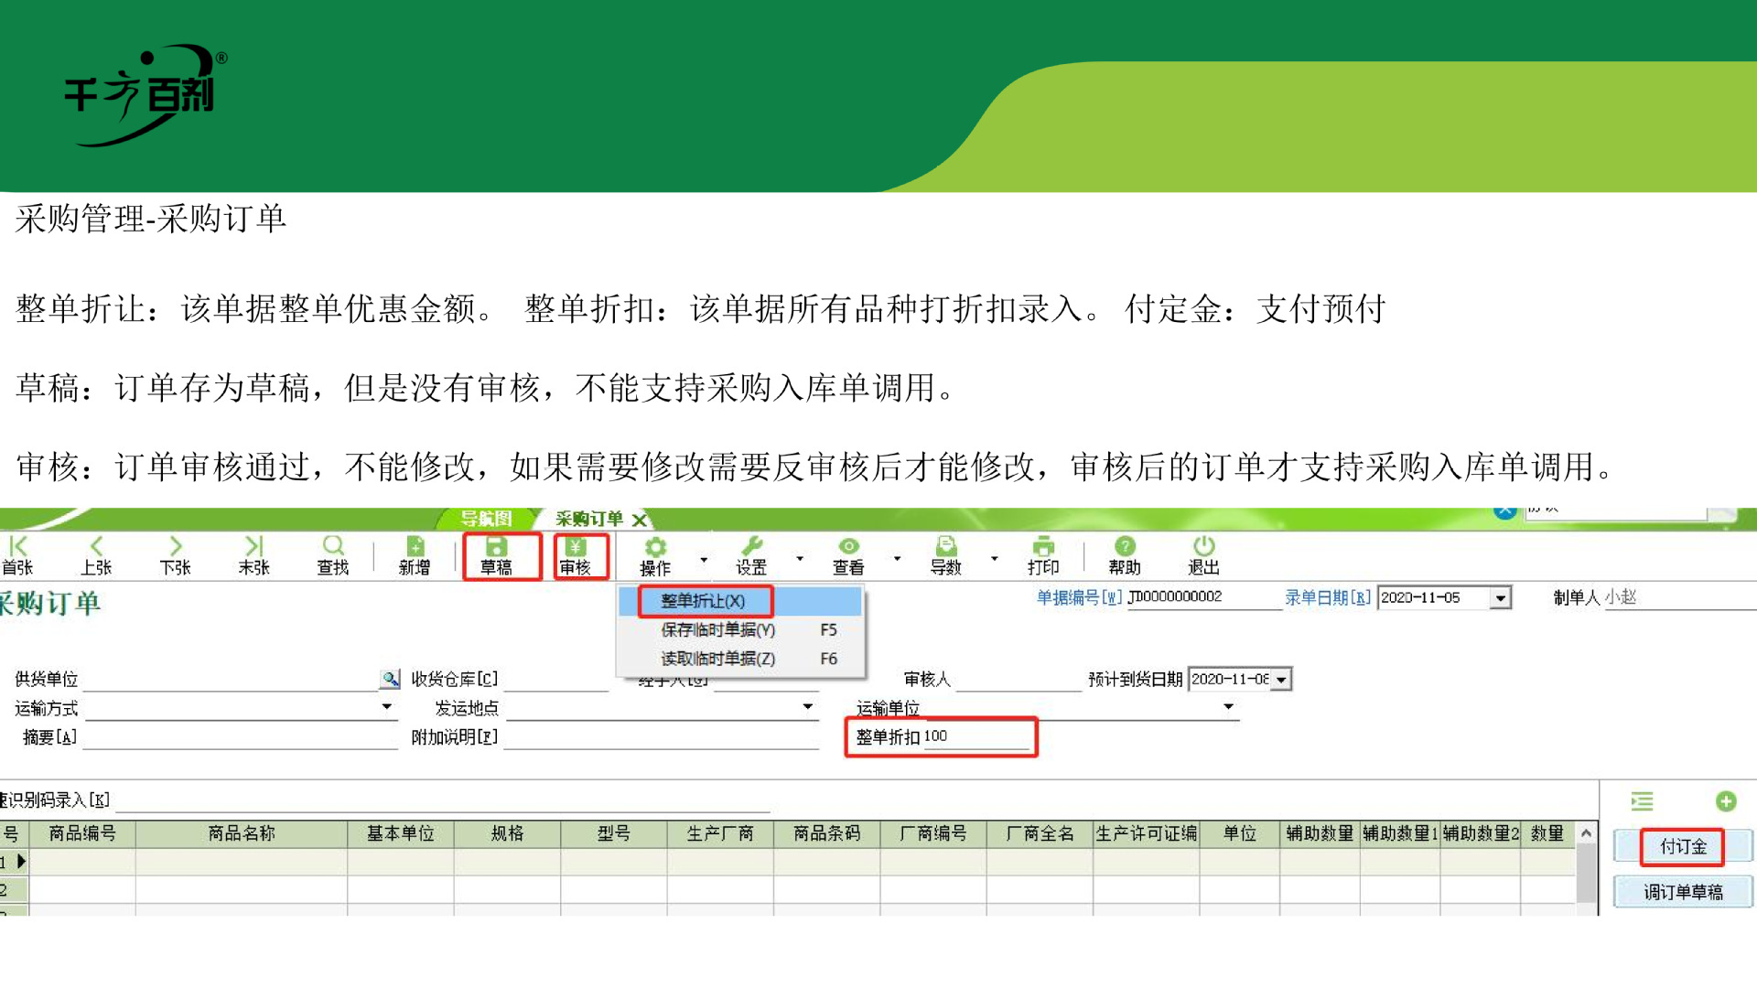Click the 整单折扣 input field
Screen dimensions: 1757x988
pyautogui.click(x=976, y=737)
